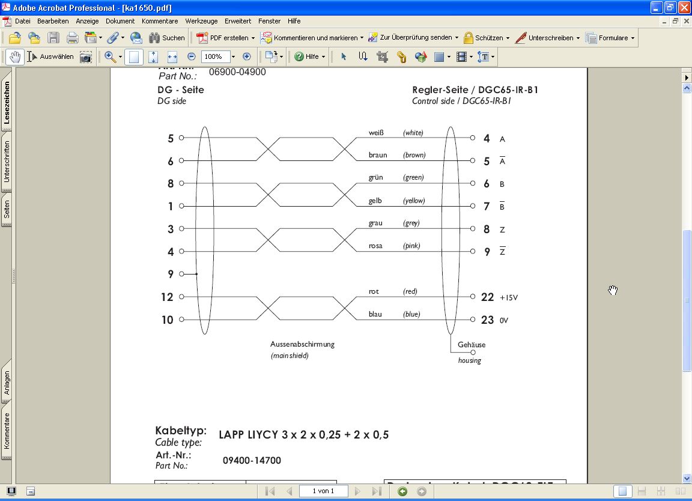Open the Datei menu
692x501 pixels.
coord(22,21)
